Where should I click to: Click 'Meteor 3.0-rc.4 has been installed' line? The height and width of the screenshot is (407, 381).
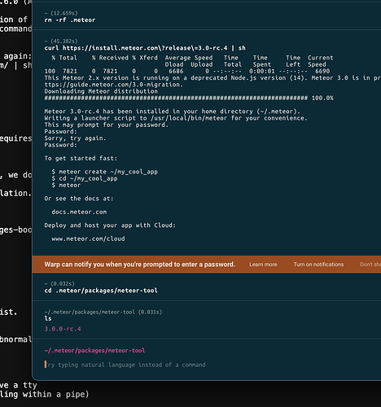pos(173,112)
